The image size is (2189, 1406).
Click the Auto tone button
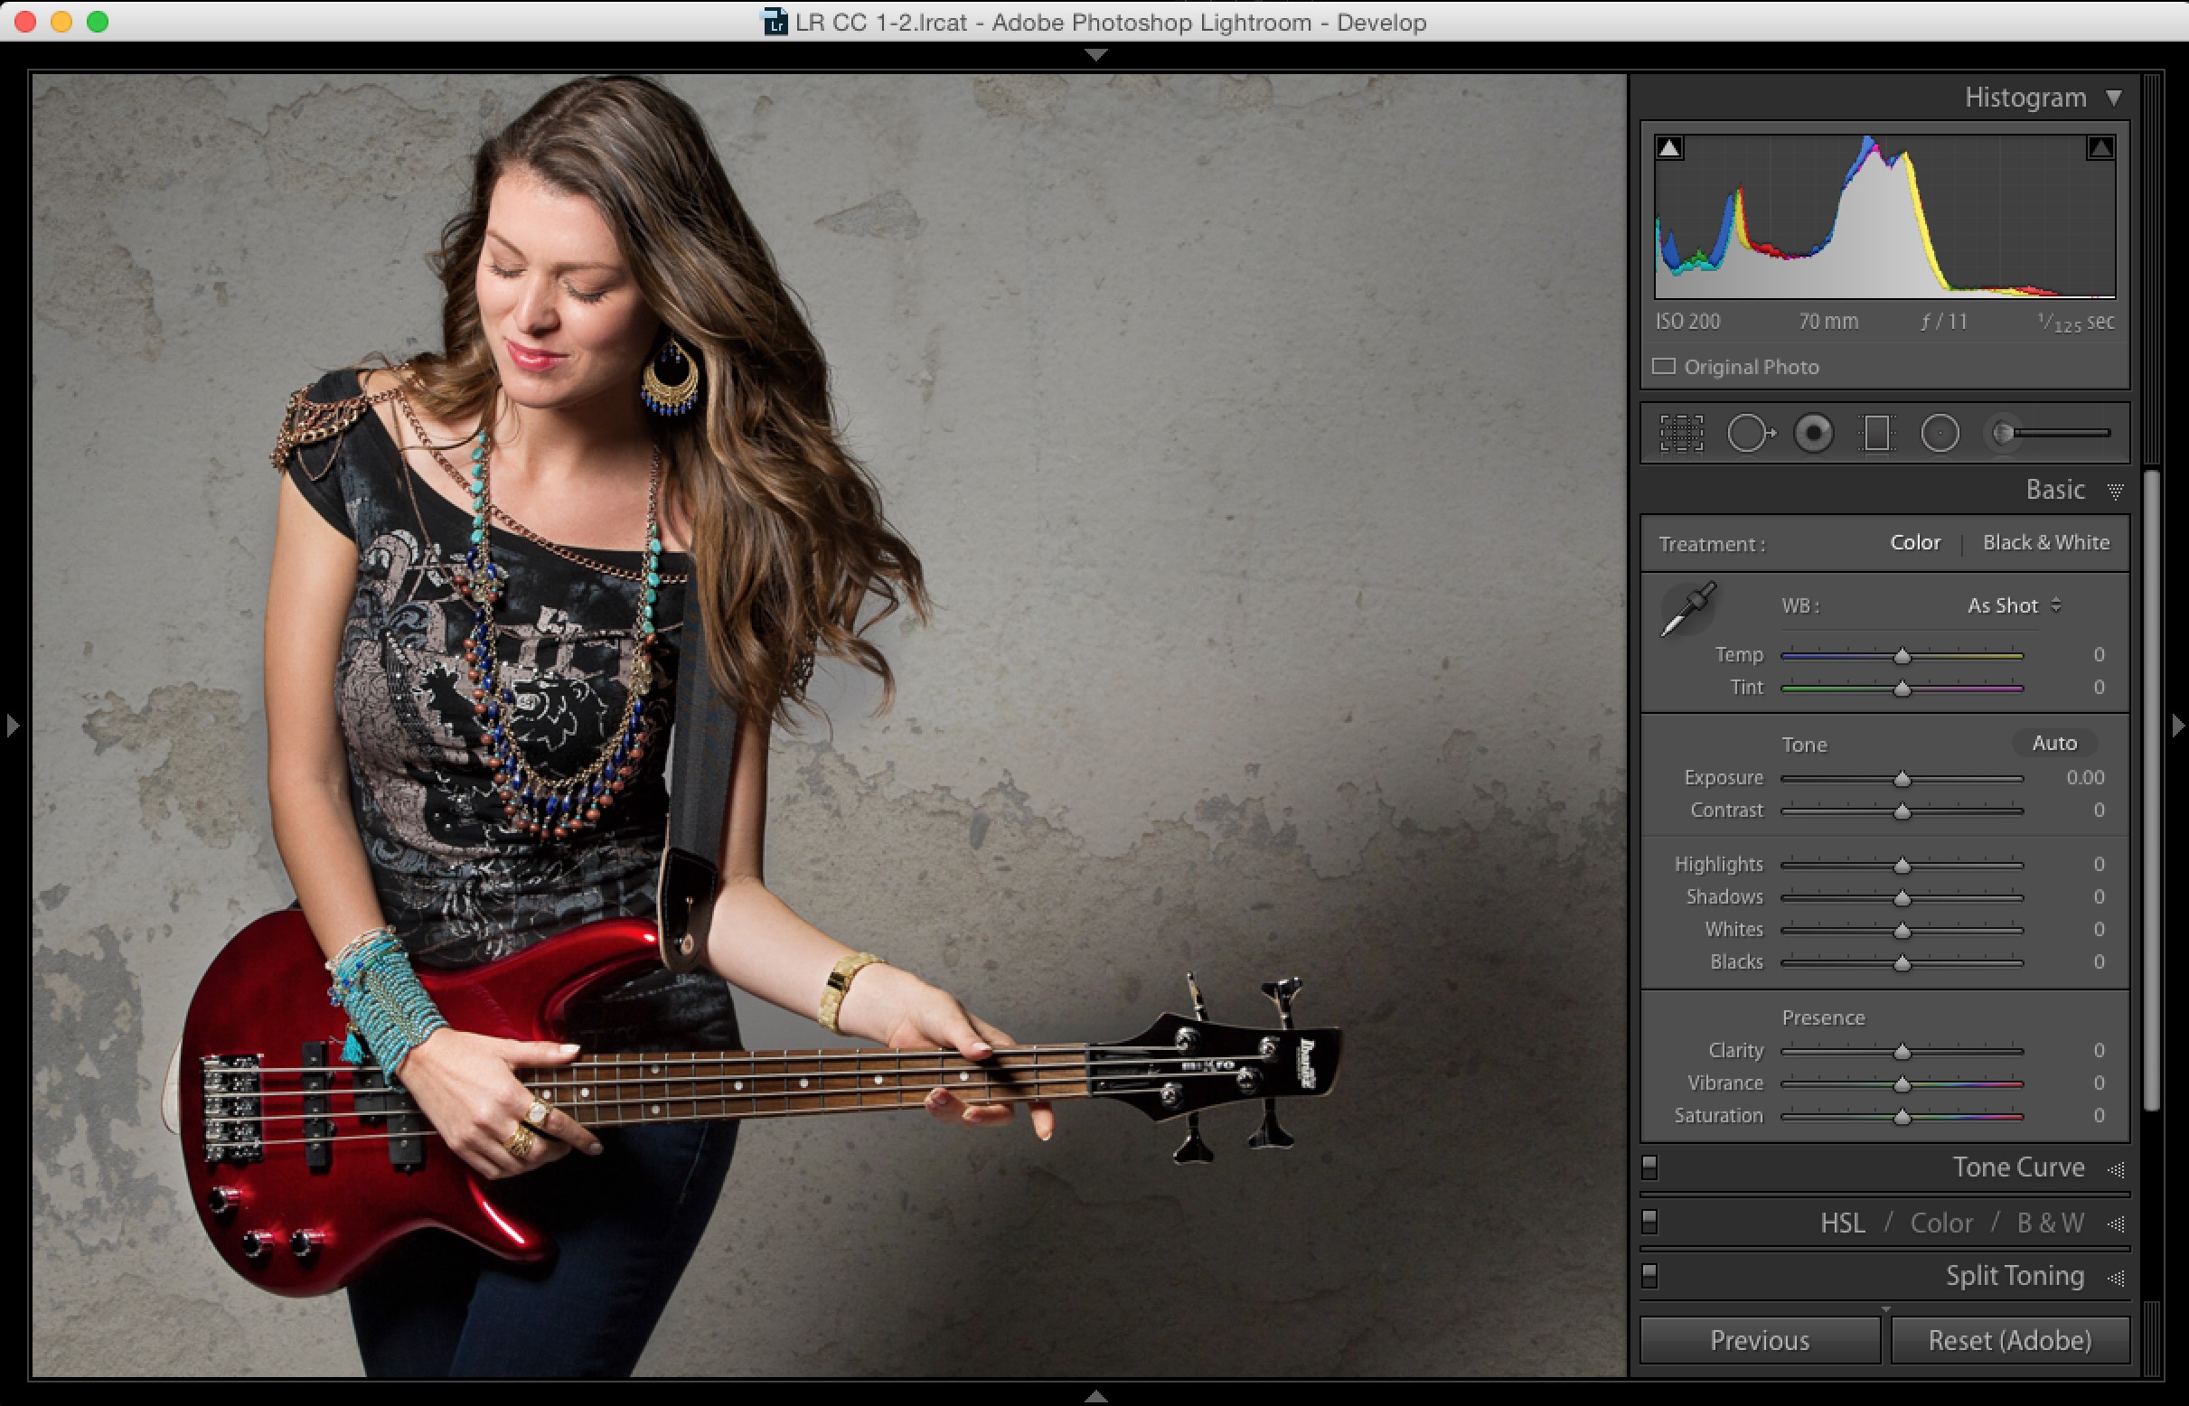(x=2053, y=743)
